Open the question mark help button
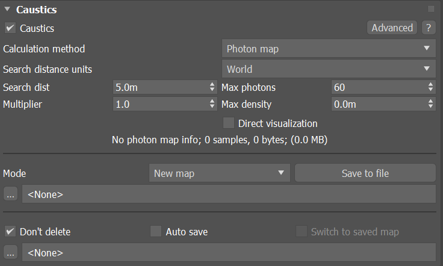Image resolution: width=443 pixels, height=266 pixels. click(x=428, y=28)
